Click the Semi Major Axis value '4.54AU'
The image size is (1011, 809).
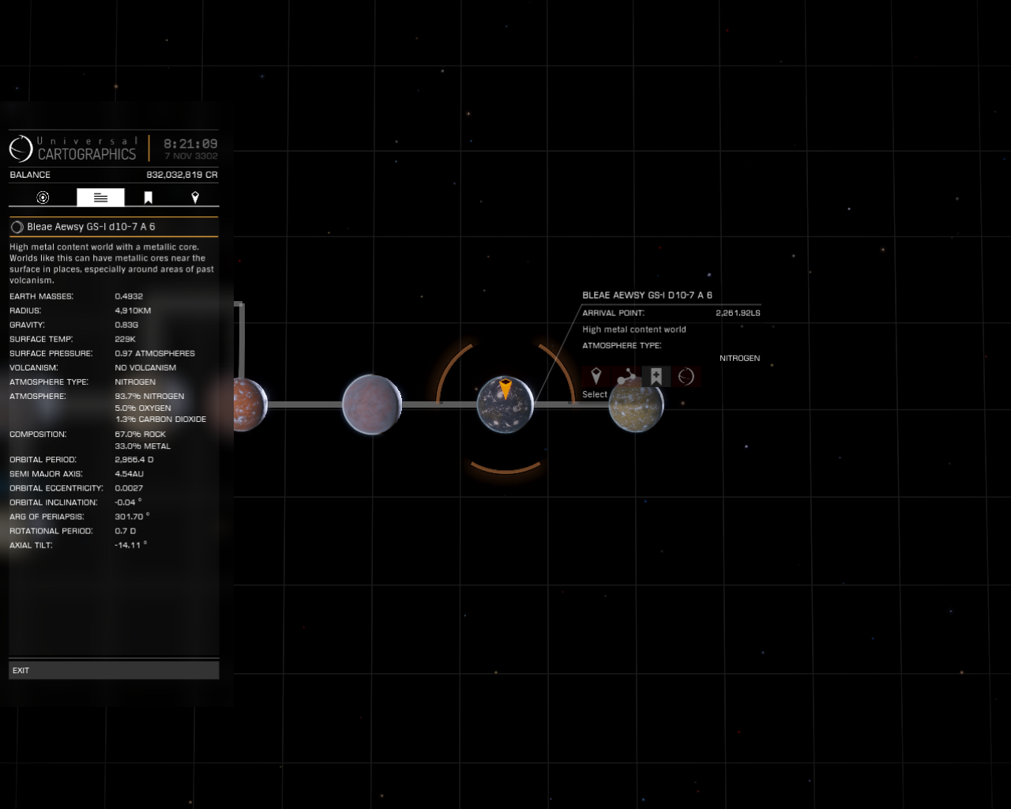(x=129, y=474)
